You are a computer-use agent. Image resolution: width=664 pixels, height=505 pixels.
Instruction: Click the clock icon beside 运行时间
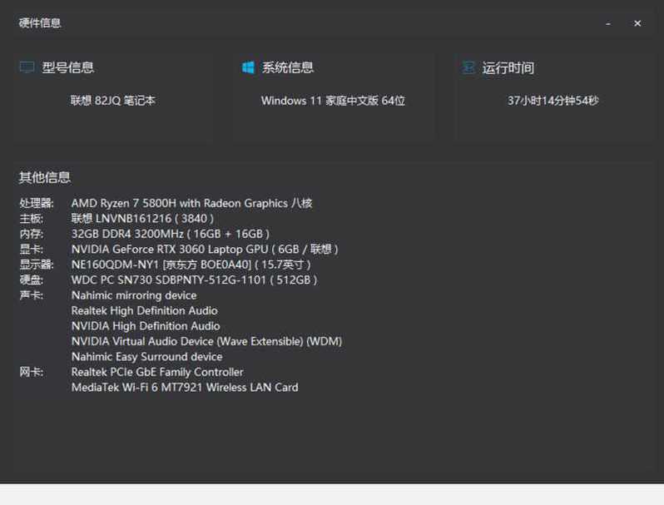tap(468, 67)
